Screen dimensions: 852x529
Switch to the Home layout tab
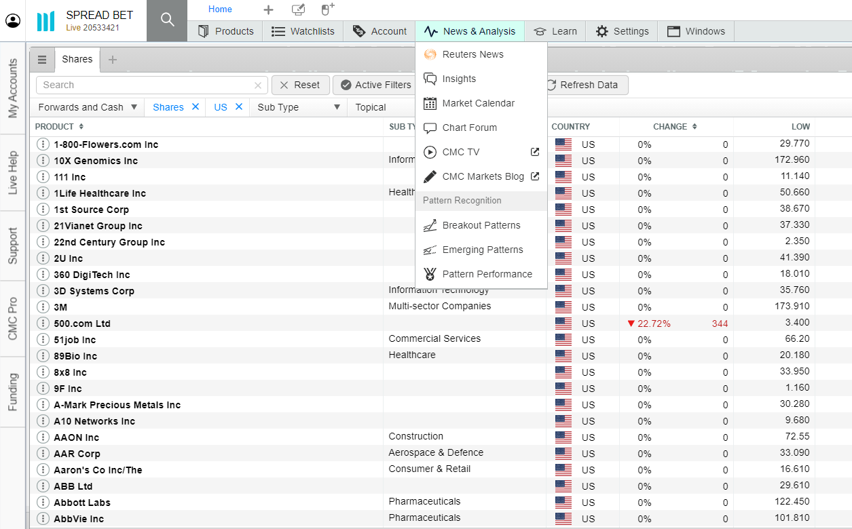click(220, 9)
